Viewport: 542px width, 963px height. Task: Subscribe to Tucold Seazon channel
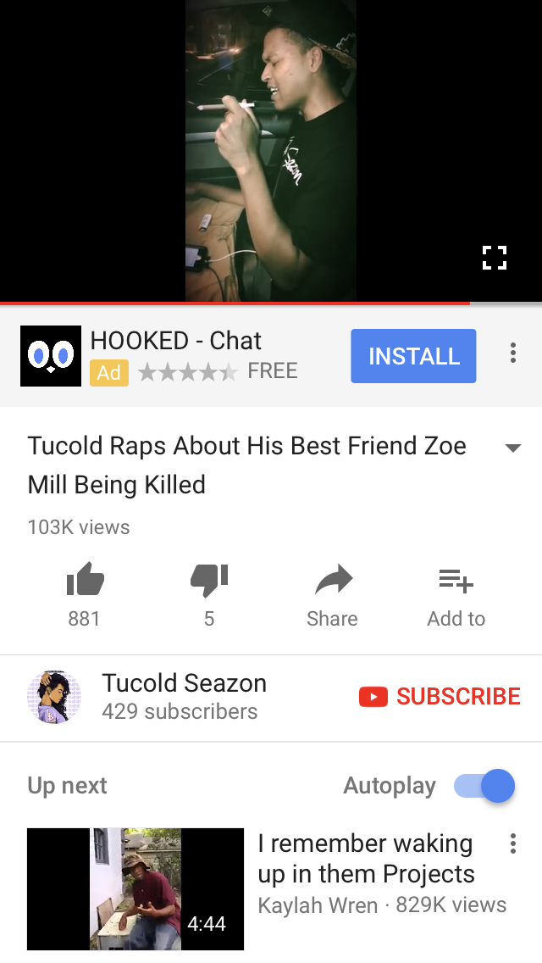pos(440,697)
